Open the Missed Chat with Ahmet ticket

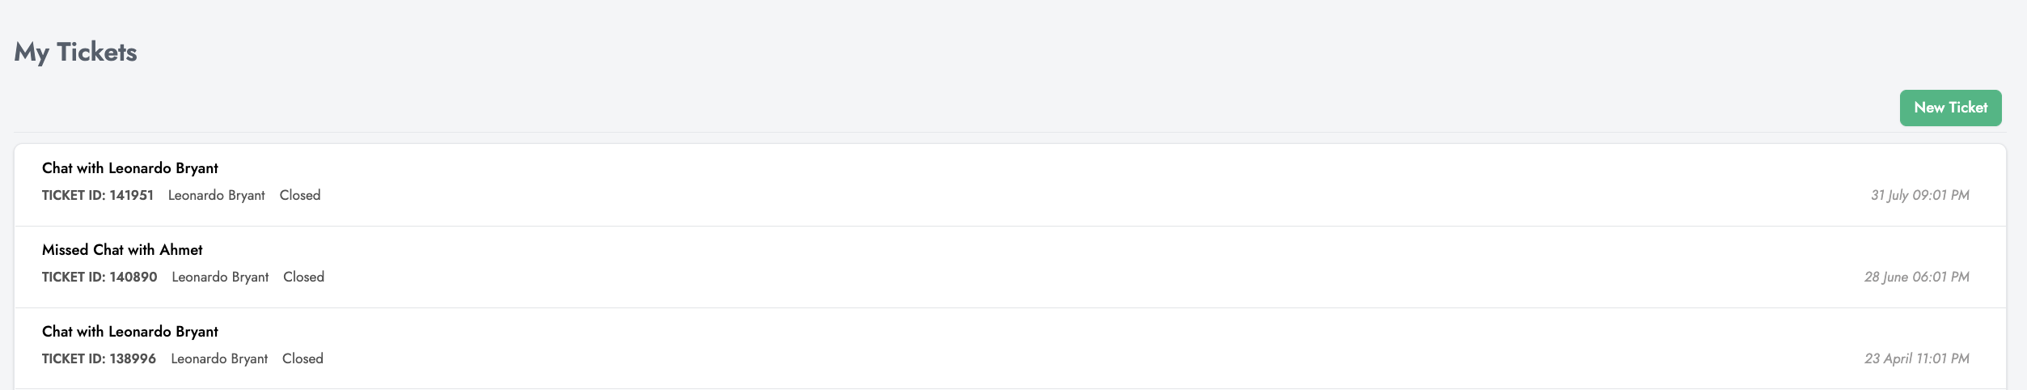coord(122,250)
